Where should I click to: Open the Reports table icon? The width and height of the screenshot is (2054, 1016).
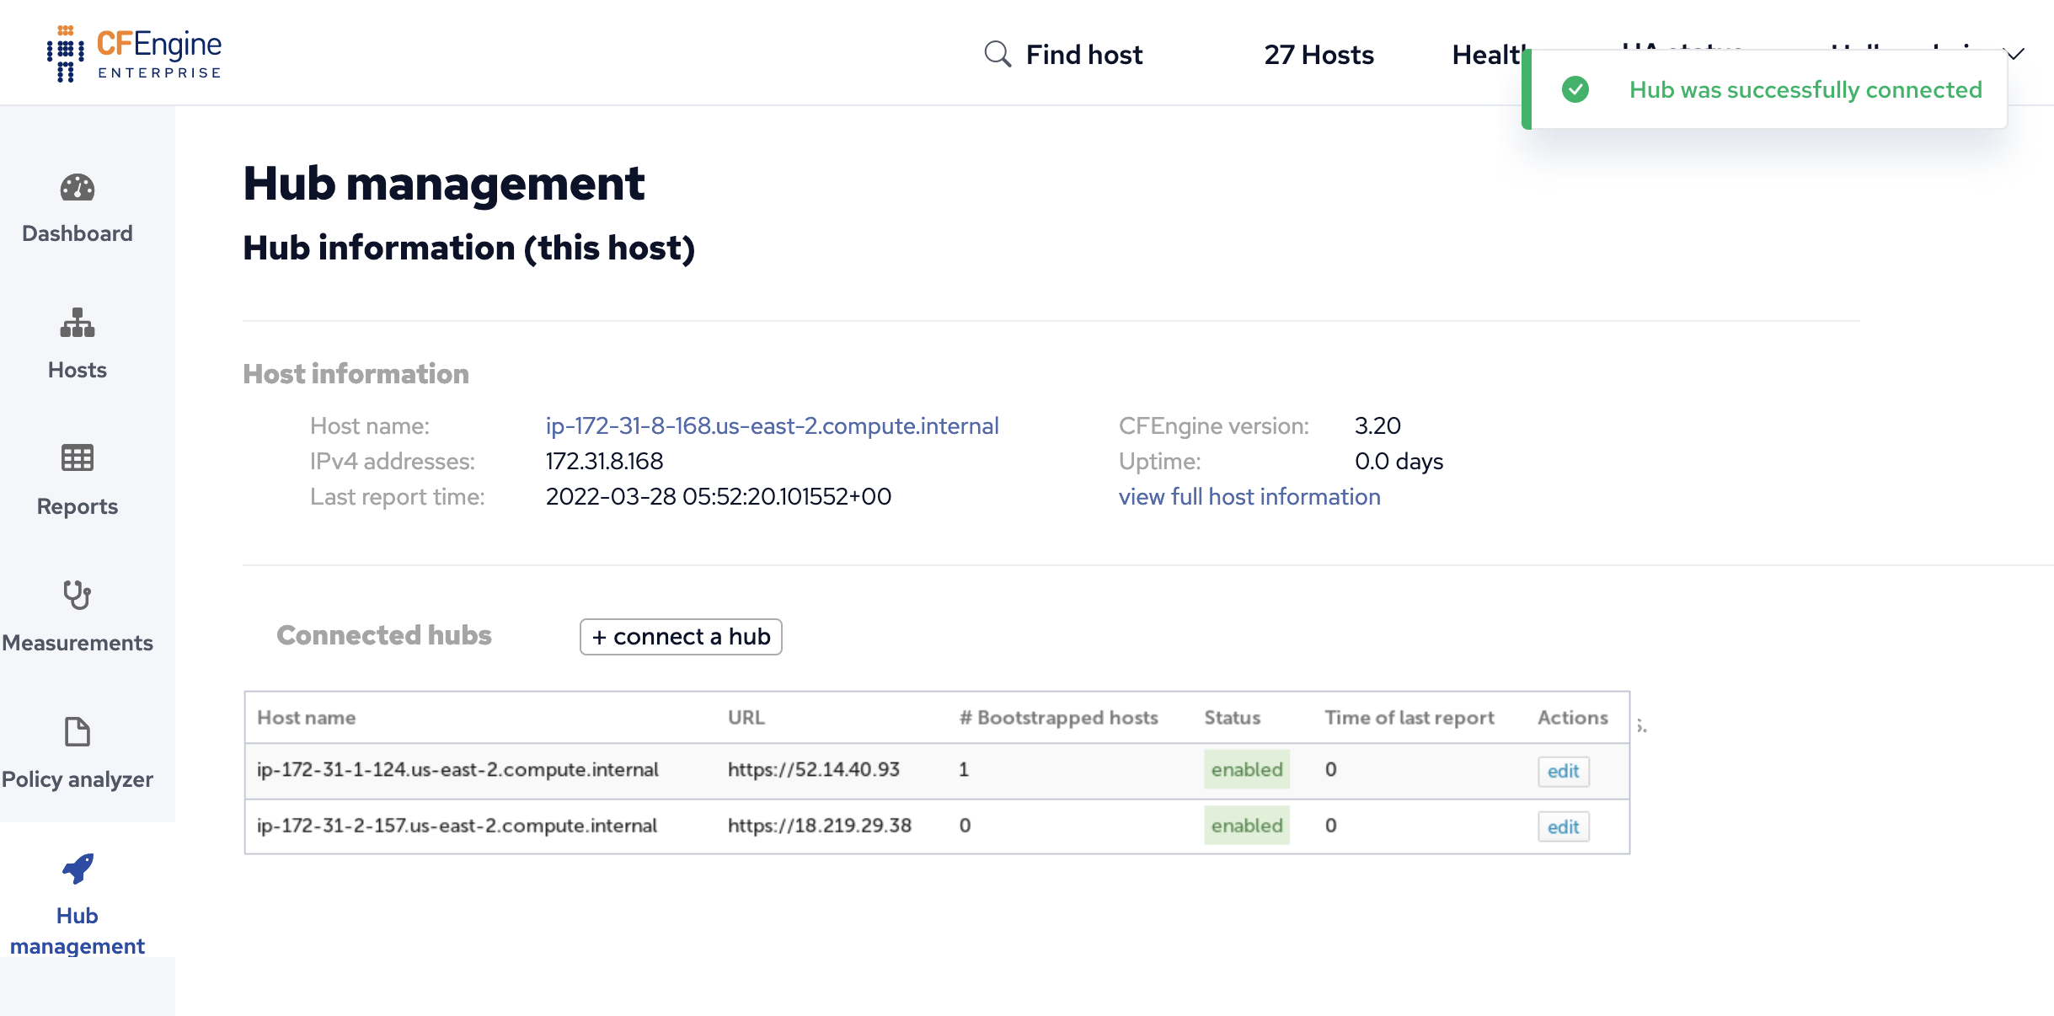point(78,458)
